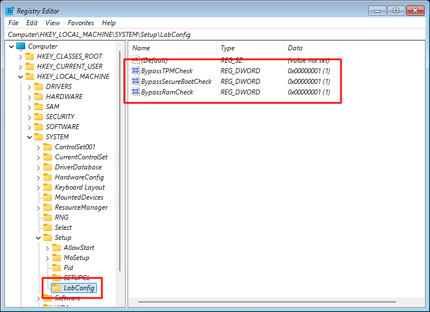
Task: Collapse the HKEY_LOCAL_MACHINE node
Action: [21, 77]
